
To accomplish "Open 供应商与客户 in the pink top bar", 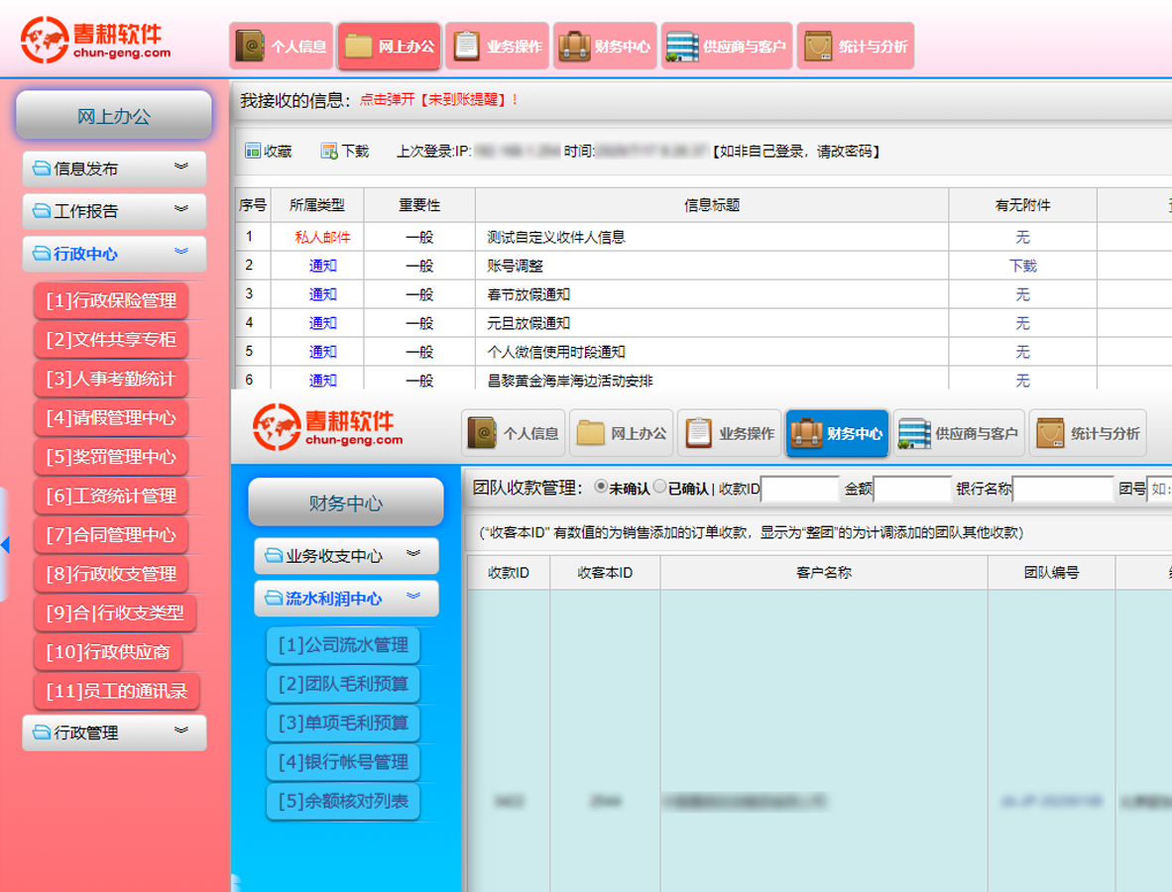I will coord(682,47).
